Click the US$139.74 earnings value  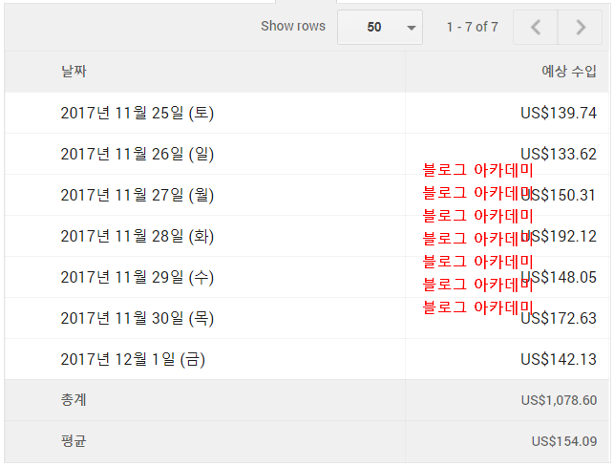pyautogui.click(x=559, y=113)
